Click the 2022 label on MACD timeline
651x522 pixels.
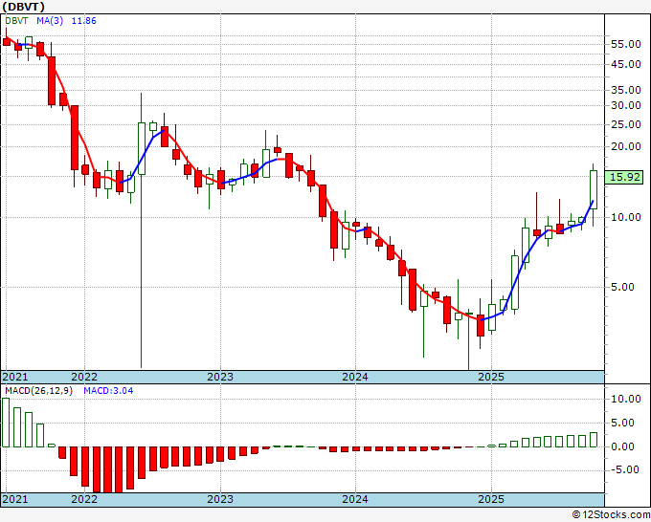click(84, 499)
